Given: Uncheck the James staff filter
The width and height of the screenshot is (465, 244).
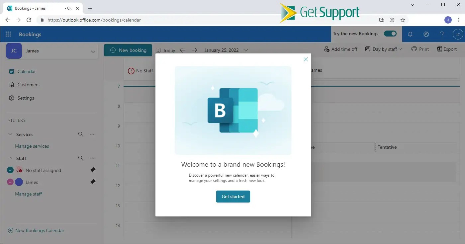Looking at the screenshot, I should click(10, 182).
